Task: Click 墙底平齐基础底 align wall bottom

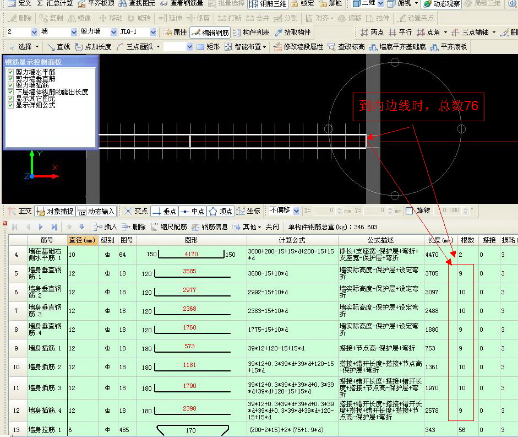Action: [397, 47]
